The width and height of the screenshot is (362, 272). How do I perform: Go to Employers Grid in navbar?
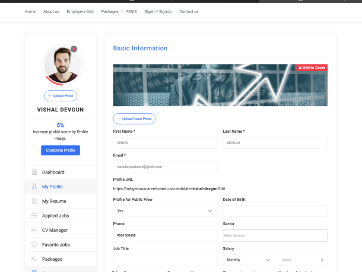80,11
